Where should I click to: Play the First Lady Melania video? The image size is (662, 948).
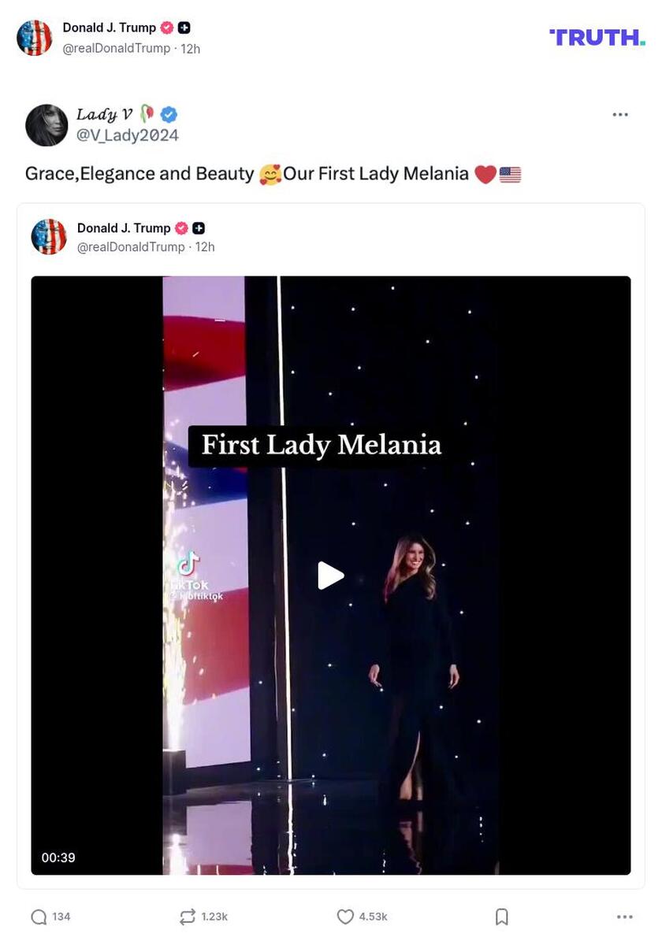330,576
